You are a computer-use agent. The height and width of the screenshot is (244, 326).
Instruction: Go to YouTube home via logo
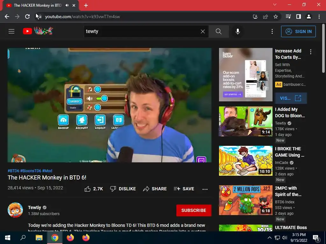tap(38, 31)
